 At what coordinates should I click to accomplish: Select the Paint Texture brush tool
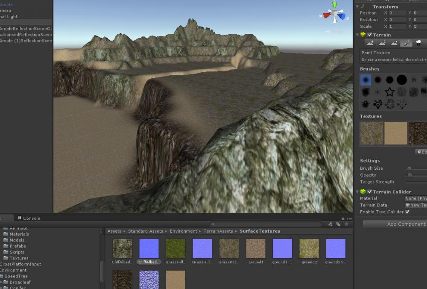point(406,43)
